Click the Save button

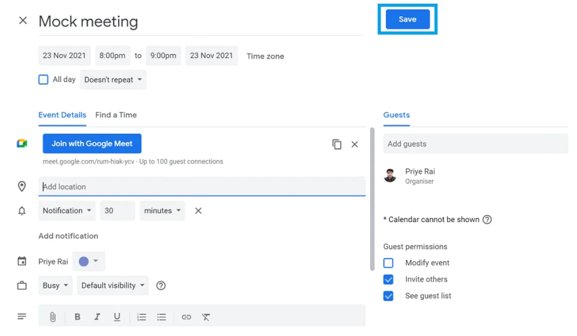pyautogui.click(x=407, y=19)
